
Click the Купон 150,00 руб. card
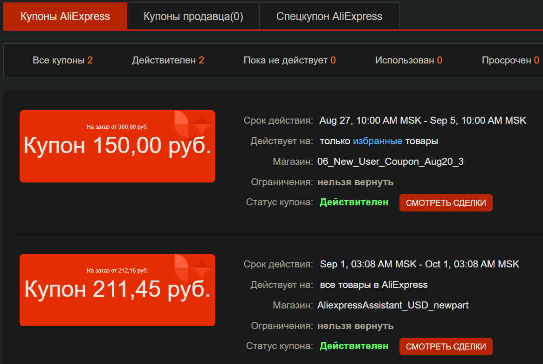point(117,146)
